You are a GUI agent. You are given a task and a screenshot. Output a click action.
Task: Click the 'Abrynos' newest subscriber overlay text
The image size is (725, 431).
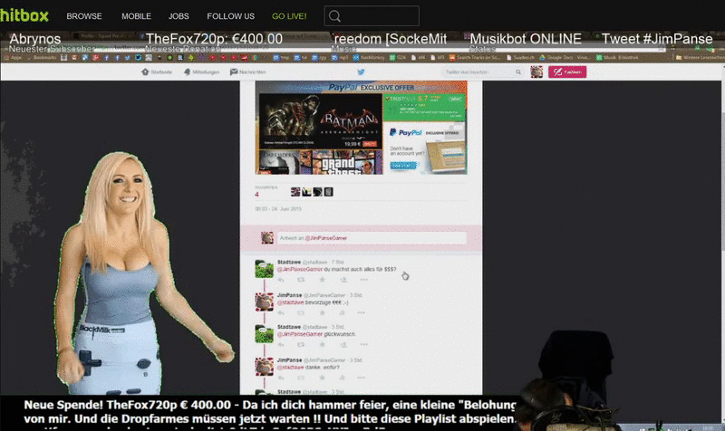click(35, 39)
